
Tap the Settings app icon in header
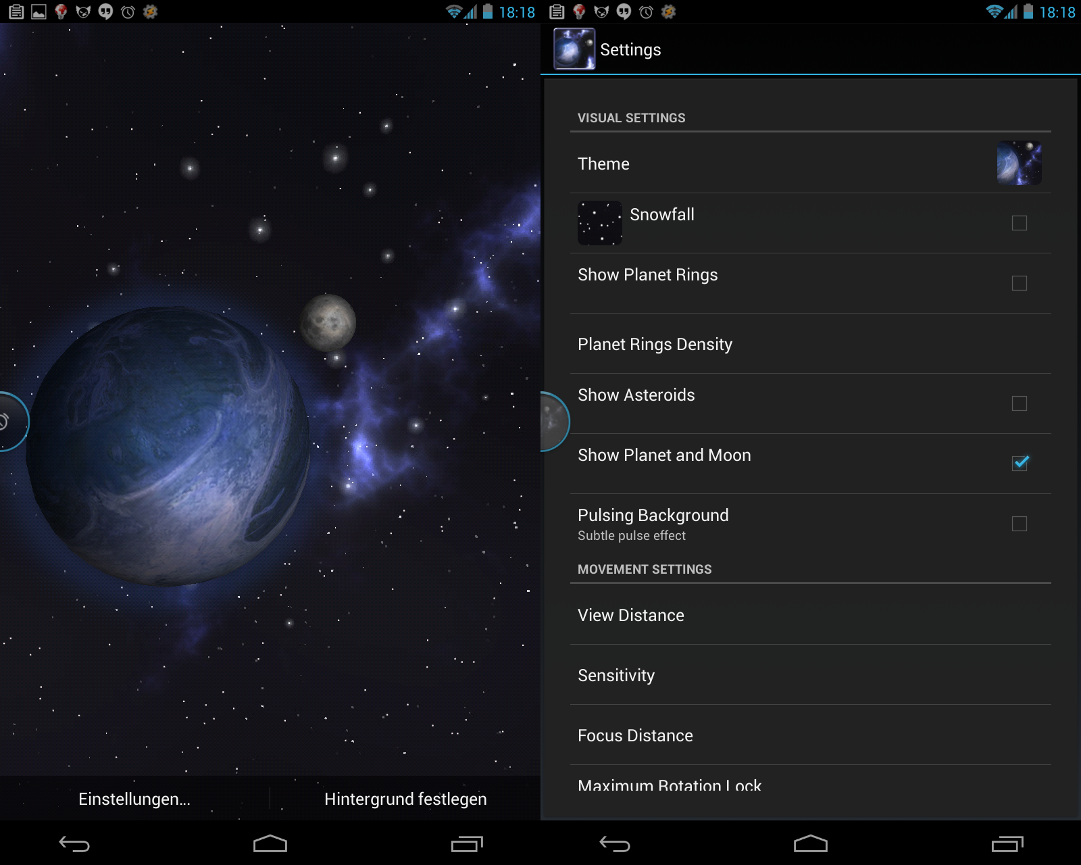click(574, 49)
